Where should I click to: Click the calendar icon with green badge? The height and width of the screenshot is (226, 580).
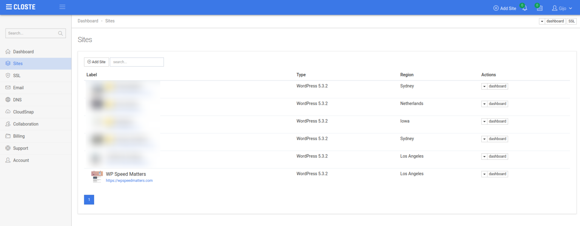tap(539, 8)
